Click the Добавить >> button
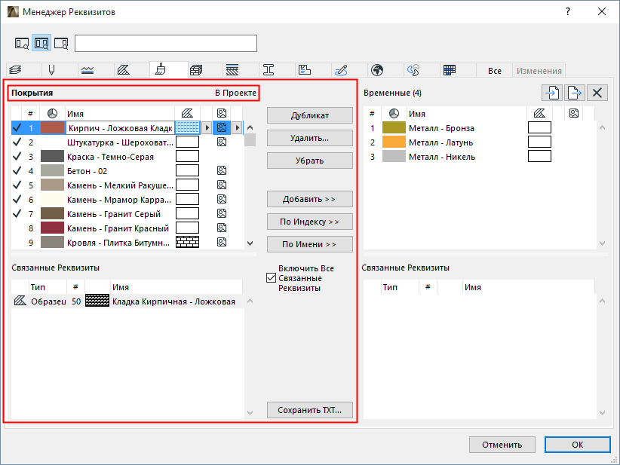620x465 pixels. 309,199
